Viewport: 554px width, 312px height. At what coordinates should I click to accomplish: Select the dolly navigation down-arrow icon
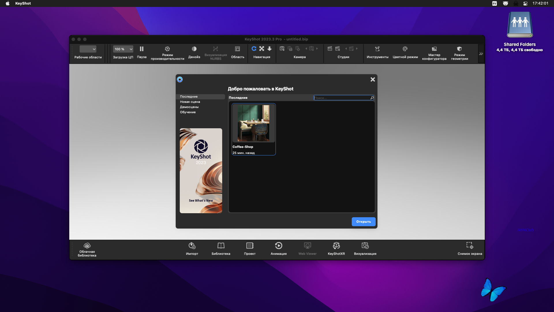(x=269, y=49)
